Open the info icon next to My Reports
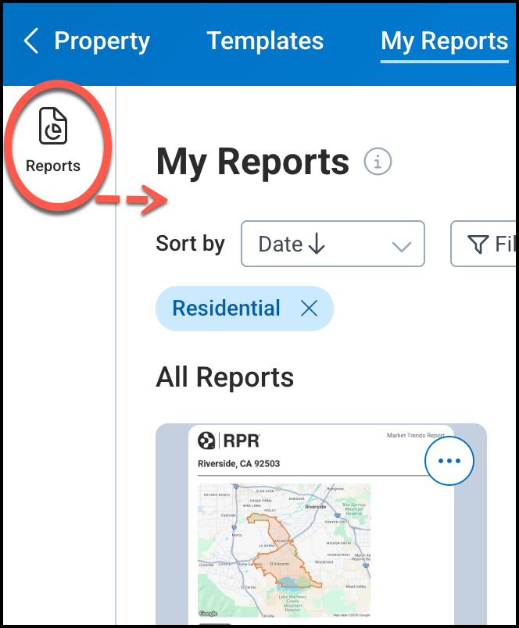Image resolution: width=519 pixels, height=628 pixels. coord(378,162)
